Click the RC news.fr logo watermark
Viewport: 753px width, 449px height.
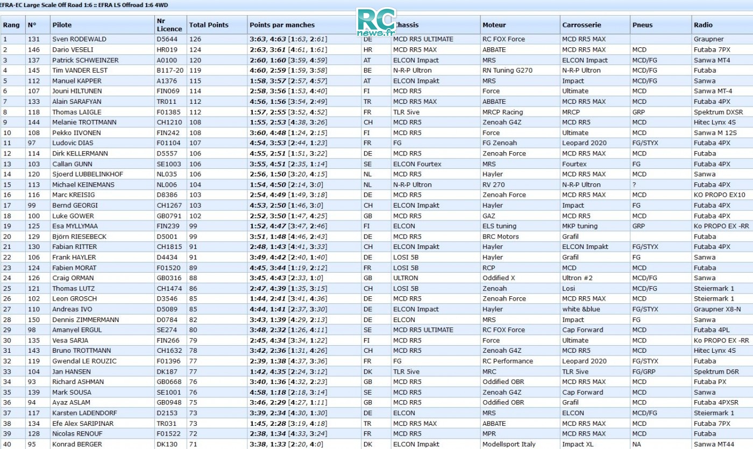point(376,23)
